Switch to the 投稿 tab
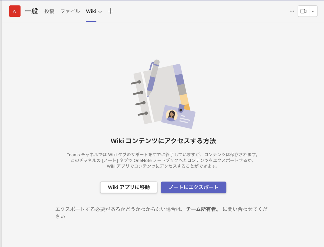Viewport: 324px width, 247px height. point(49,11)
